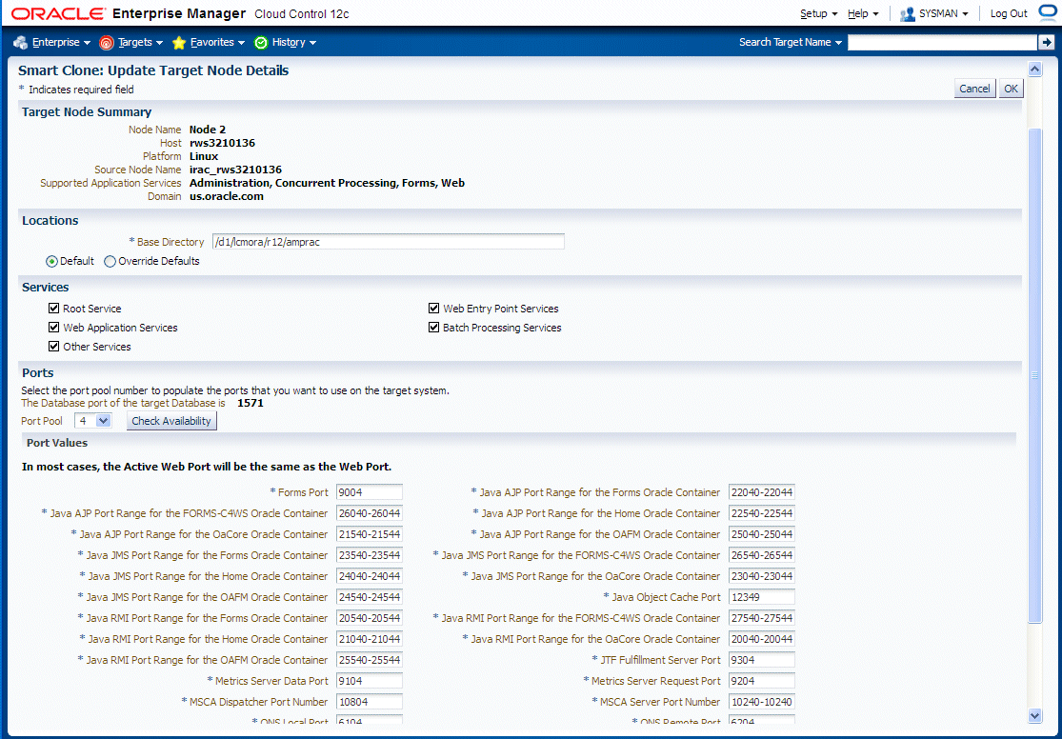Image resolution: width=1062 pixels, height=739 pixels.
Task: Click the Oracle logo icon at top right
Action: coord(1049,13)
